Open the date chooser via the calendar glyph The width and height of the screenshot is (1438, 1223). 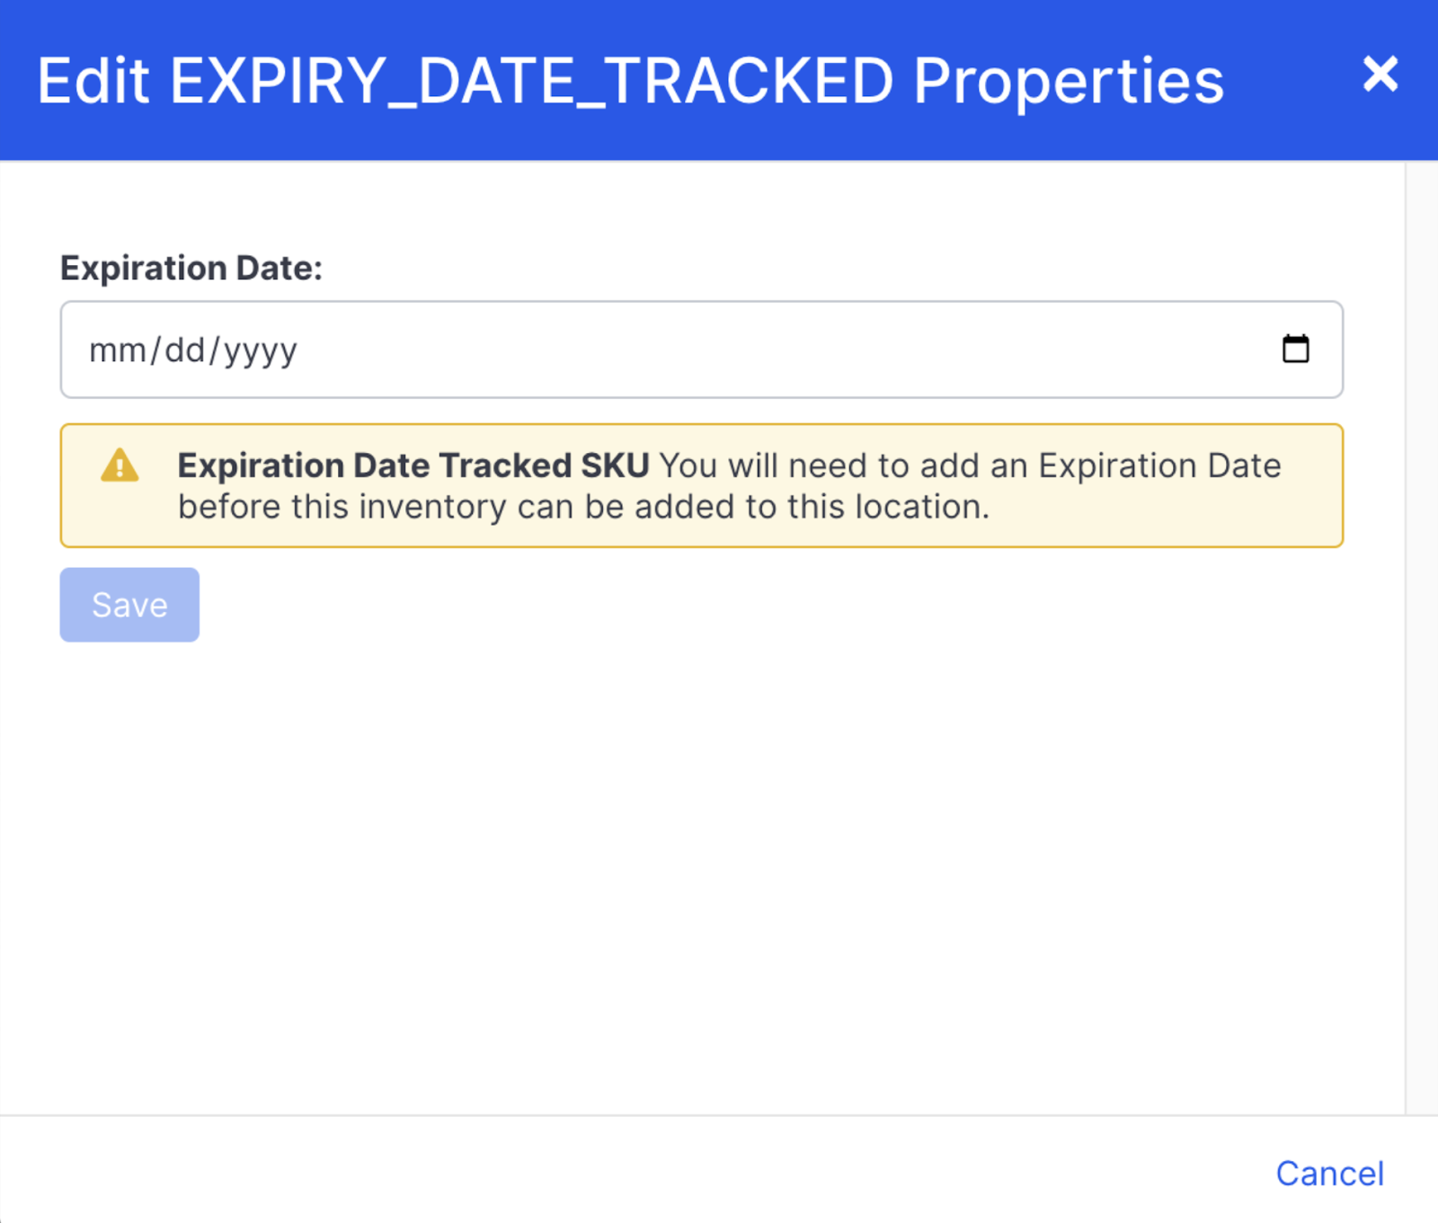(x=1294, y=350)
